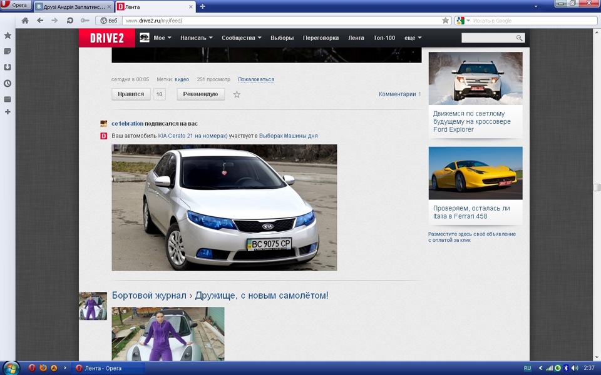The width and height of the screenshot is (601, 375).
Task: Open ce1ebration user profile link
Action: pyautogui.click(x=127, y=124)
